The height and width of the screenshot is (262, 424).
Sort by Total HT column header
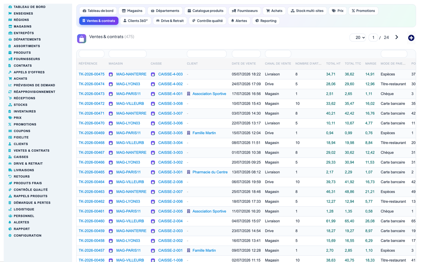(333, 64)
